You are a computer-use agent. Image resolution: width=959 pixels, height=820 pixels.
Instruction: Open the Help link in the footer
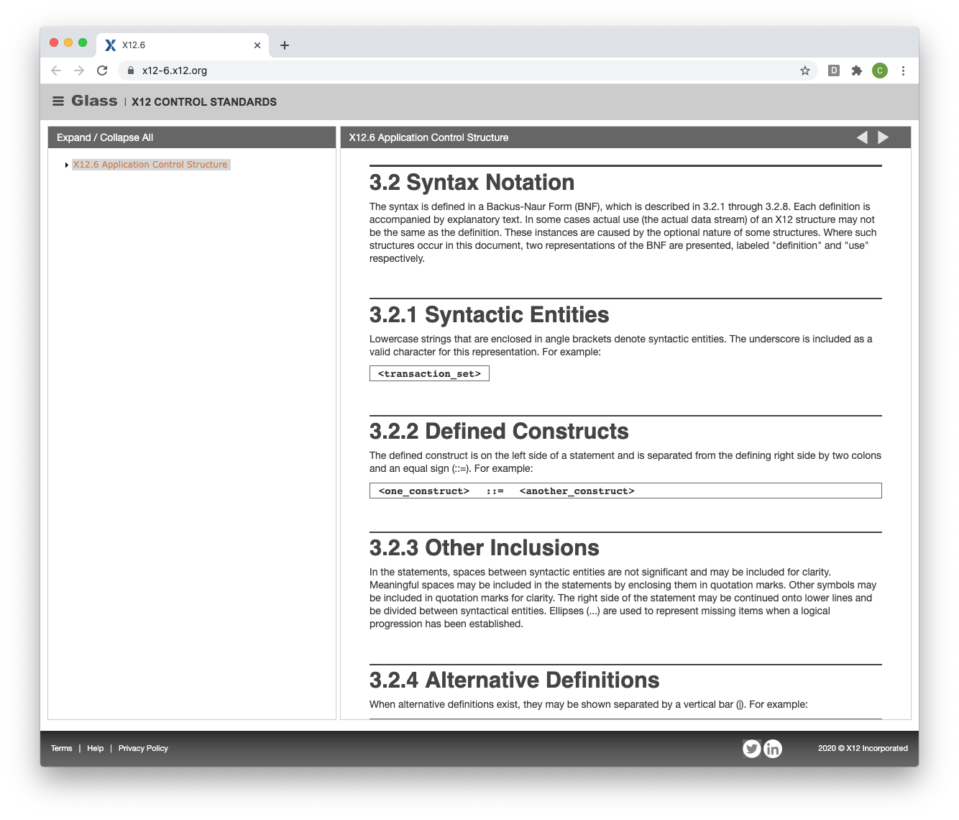point(95,748)
